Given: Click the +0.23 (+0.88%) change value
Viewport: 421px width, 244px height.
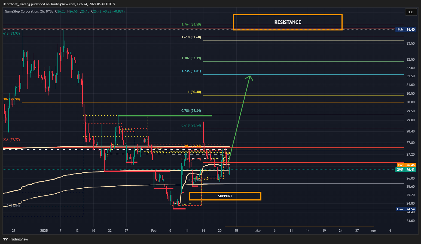Looking at the screenshot, I should click(114, 11).
